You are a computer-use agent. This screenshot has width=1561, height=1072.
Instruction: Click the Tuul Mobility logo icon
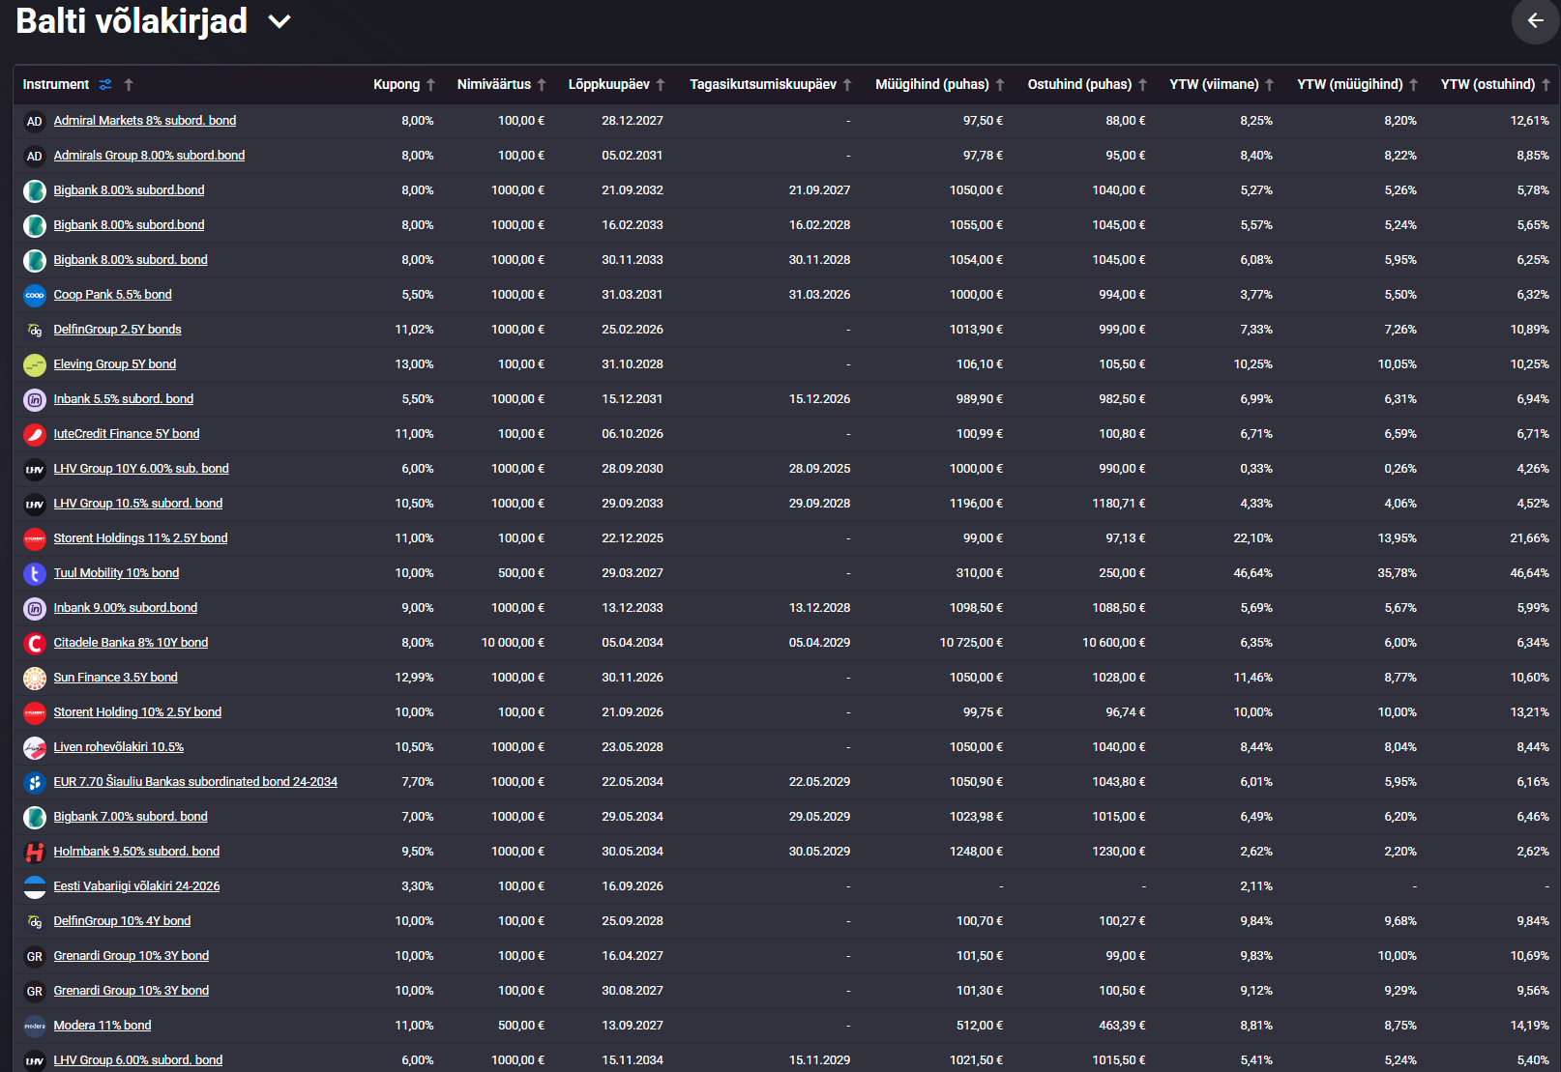click(x=35, y=574)
